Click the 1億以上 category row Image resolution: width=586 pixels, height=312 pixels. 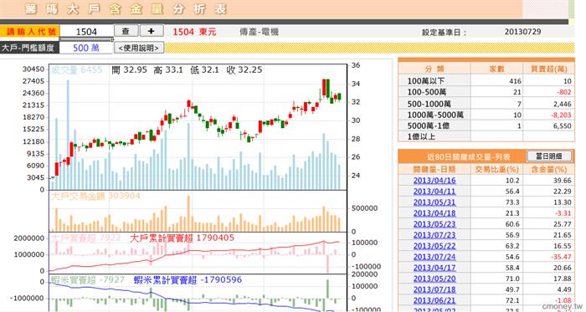point(486,136)
